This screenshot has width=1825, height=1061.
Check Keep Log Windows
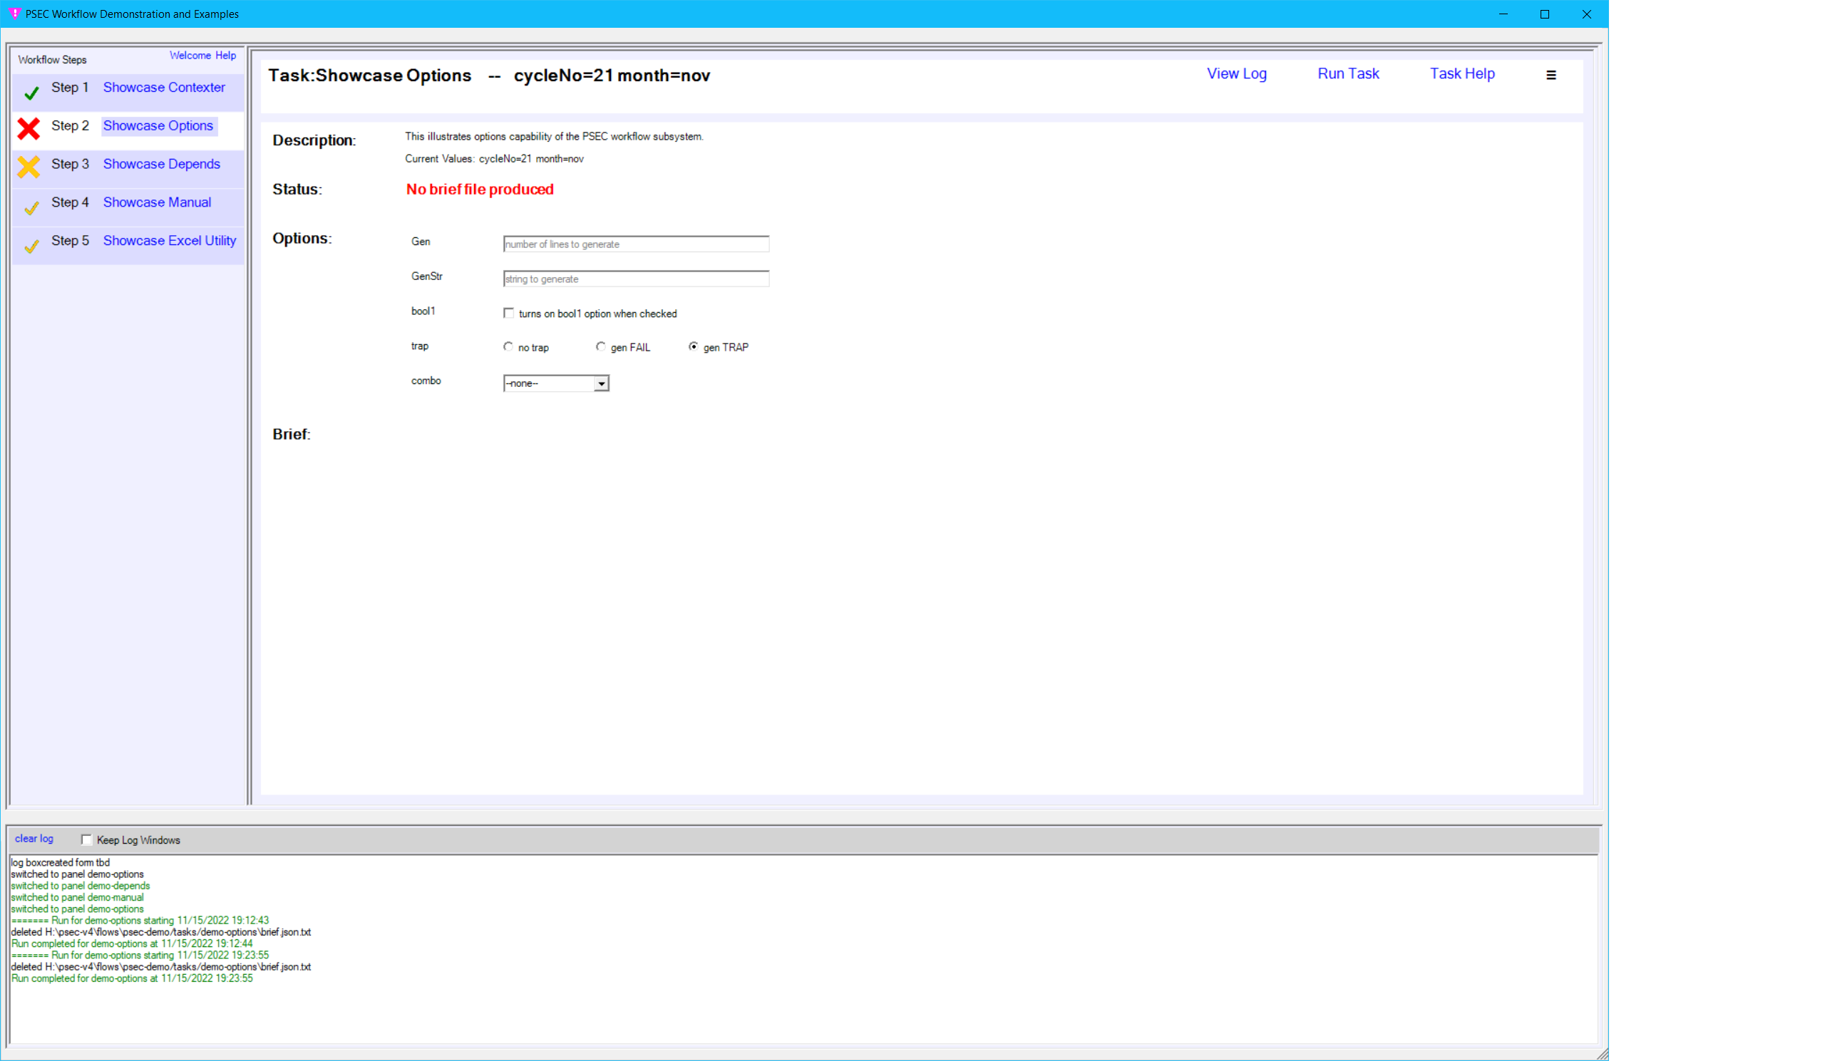tap(86, 839)
